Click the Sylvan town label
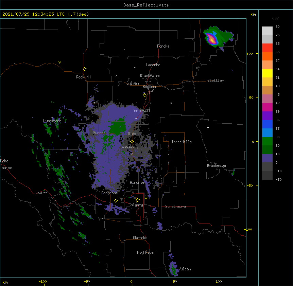 [133, 83]
